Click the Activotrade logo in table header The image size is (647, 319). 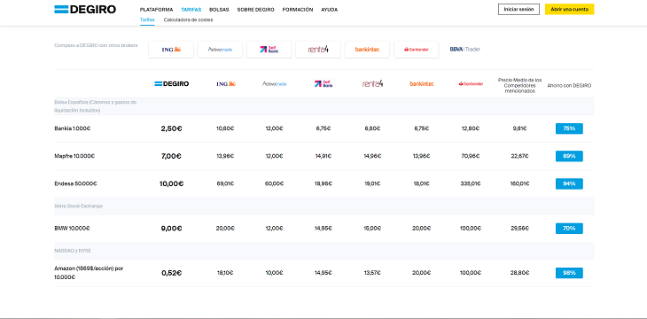click(275, 84)
